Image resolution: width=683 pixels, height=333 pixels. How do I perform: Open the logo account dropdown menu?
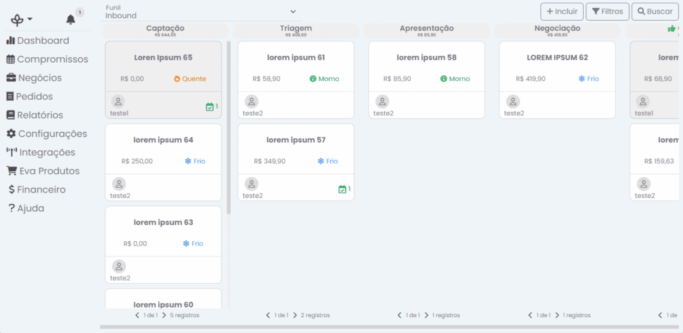22,20
